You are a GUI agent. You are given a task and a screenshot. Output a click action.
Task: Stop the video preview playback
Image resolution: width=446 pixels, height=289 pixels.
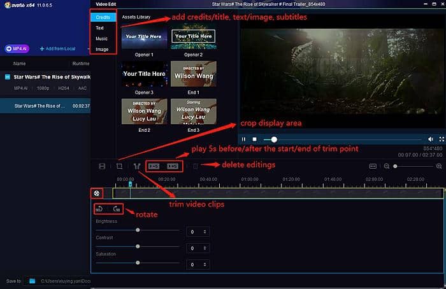255,139
